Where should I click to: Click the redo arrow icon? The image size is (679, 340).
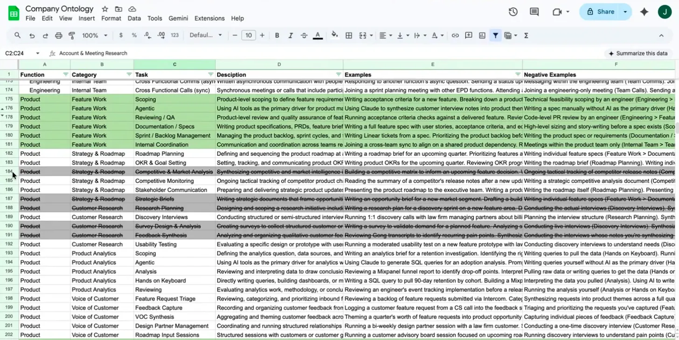point(45,35)
